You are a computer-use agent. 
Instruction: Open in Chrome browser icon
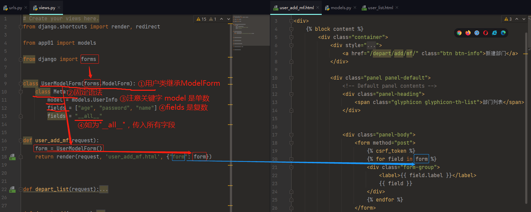[x=459, y=33]
